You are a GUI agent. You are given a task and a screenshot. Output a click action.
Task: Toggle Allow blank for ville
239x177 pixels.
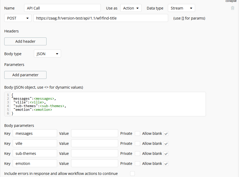(x=166, y=143)
